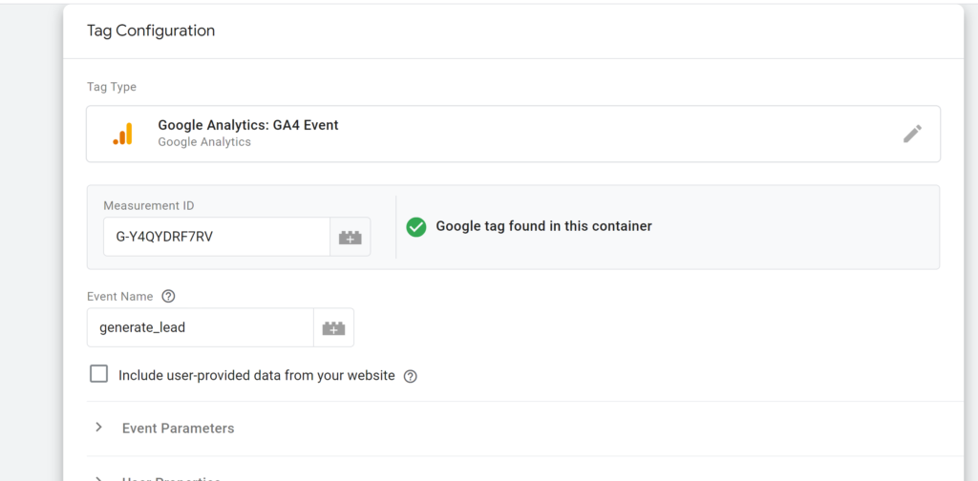The width and height of the screenshot is (978, 481).
Task: Click the help icon next to Event Name
Action: coord(168,297)
